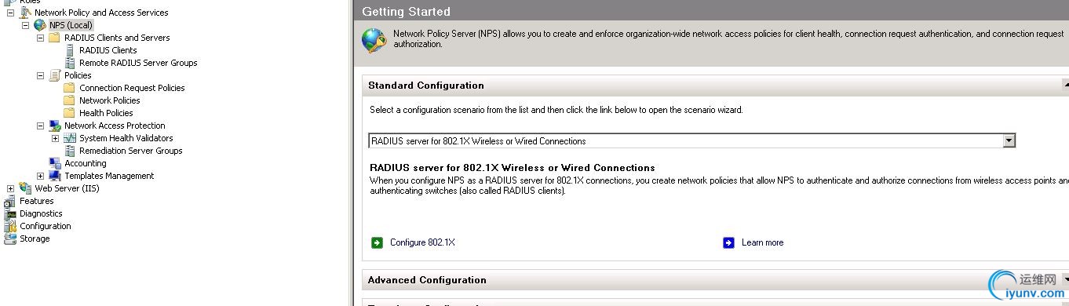
Task: Click the Remote RADIUS Server Groups icon
Action: point(70,63)
